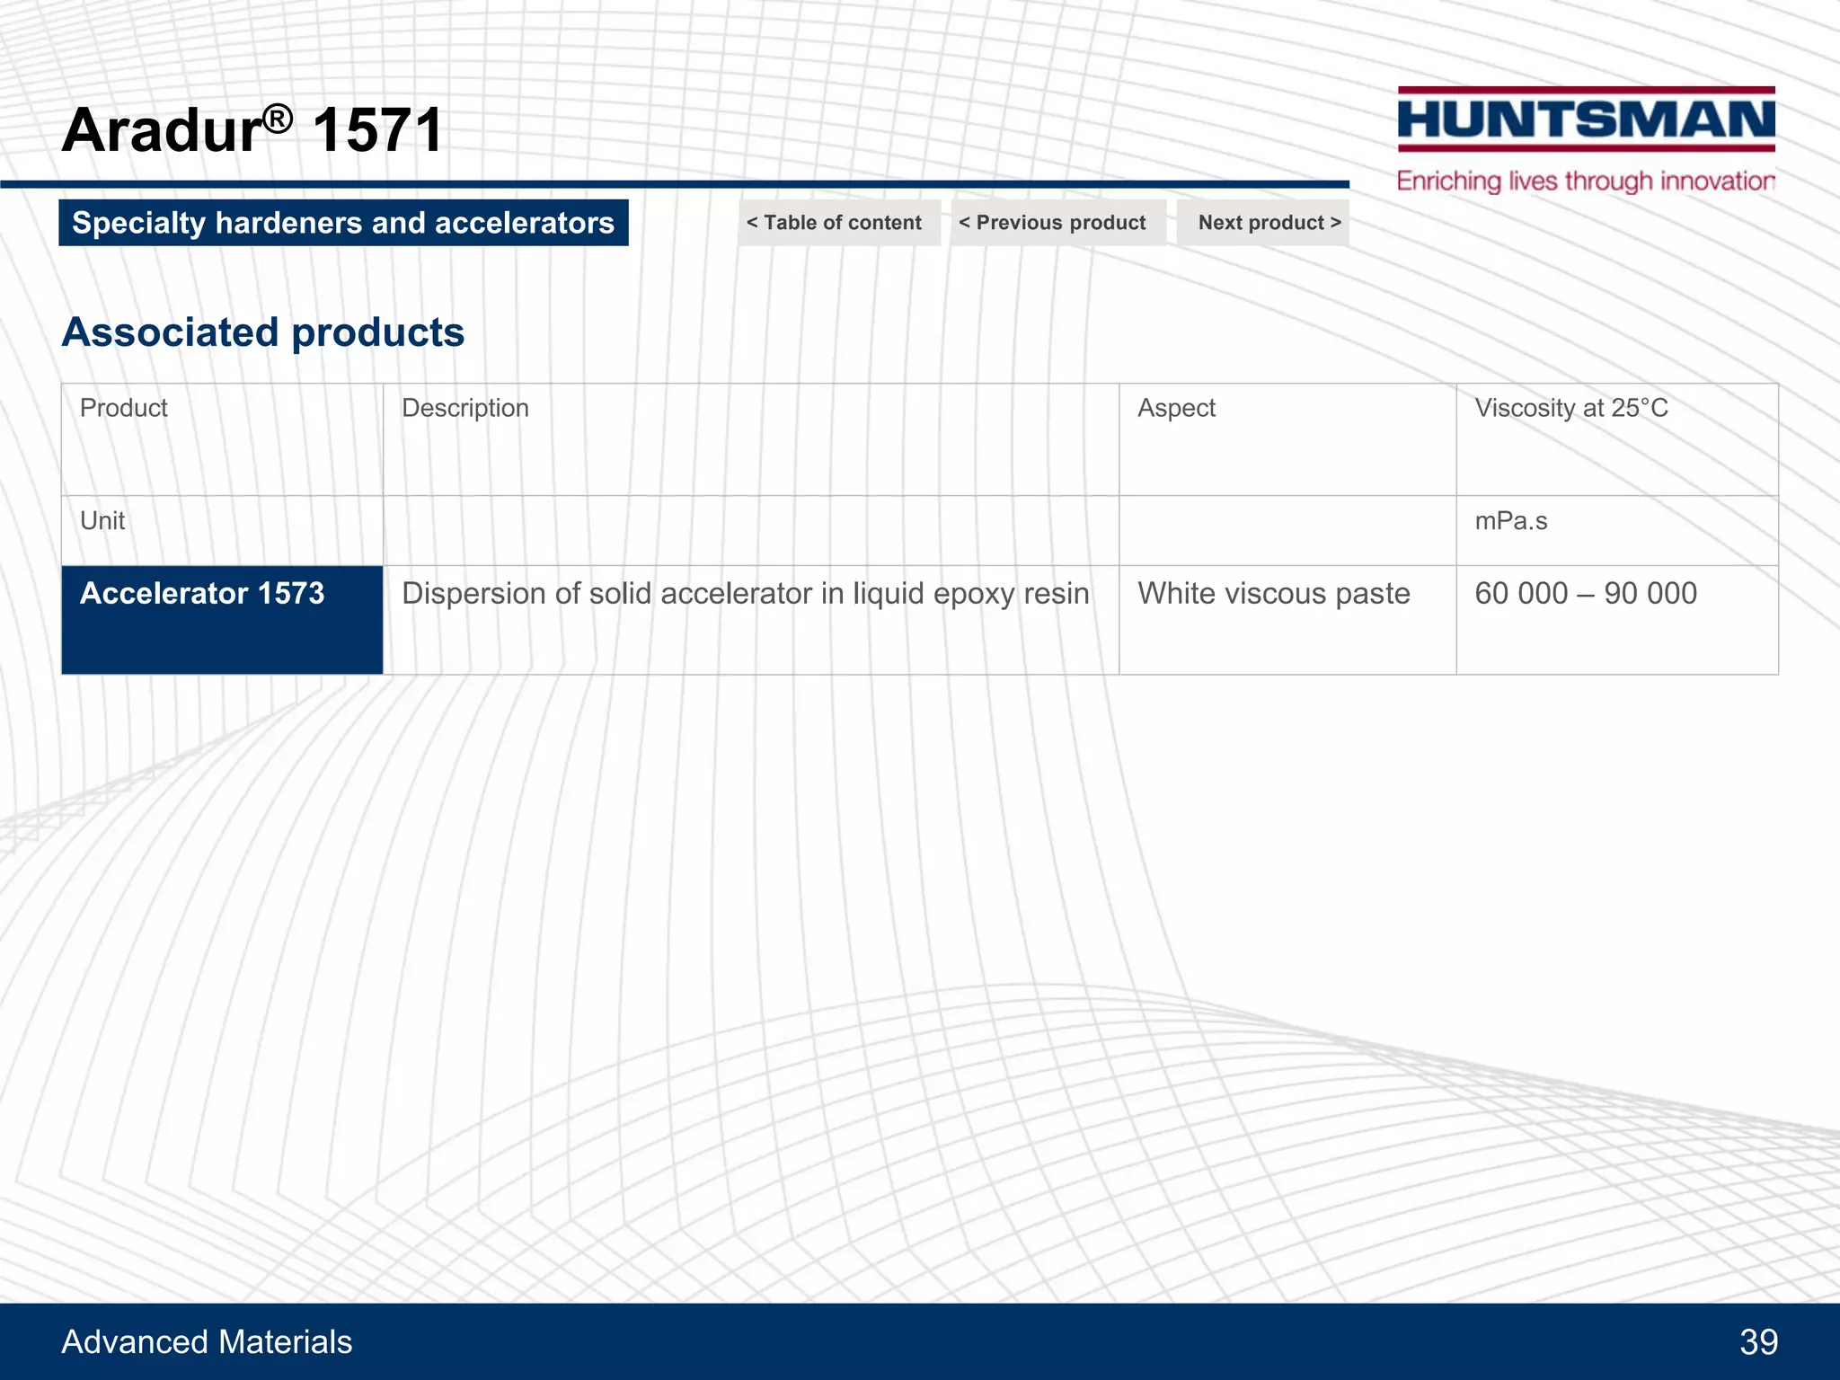The width and height of the screenshot is (1840, 1380).
Task: Select the Viscosity at 25°C column header
Action: tap(1570, 408)
